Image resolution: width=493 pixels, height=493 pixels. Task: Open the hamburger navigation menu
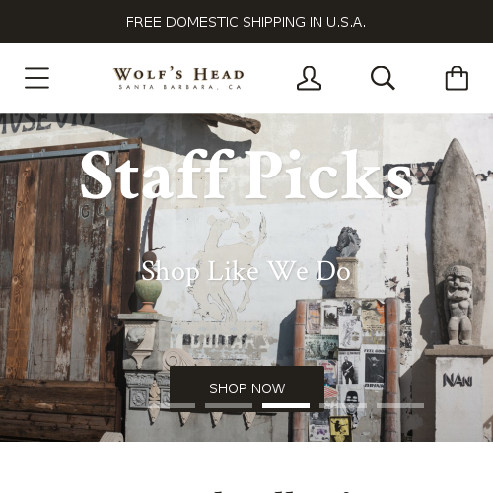pos(36,78)
